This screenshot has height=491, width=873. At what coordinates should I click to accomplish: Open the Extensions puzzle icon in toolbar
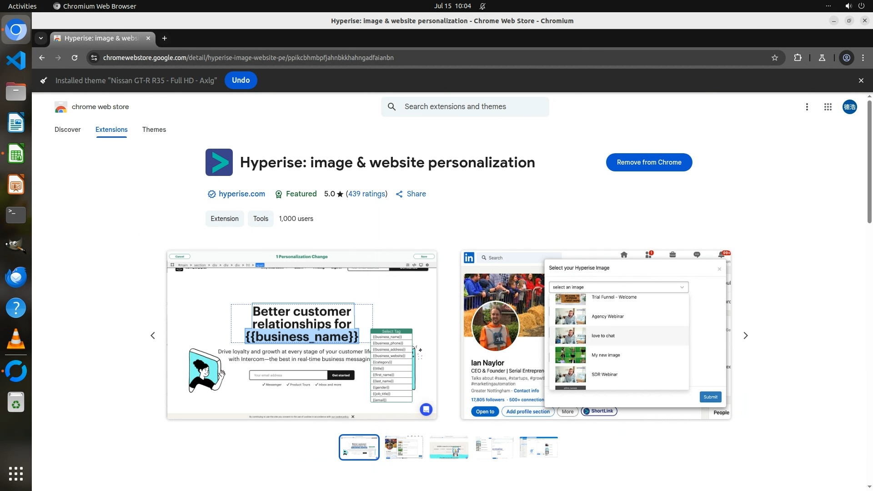pos(798,58)
